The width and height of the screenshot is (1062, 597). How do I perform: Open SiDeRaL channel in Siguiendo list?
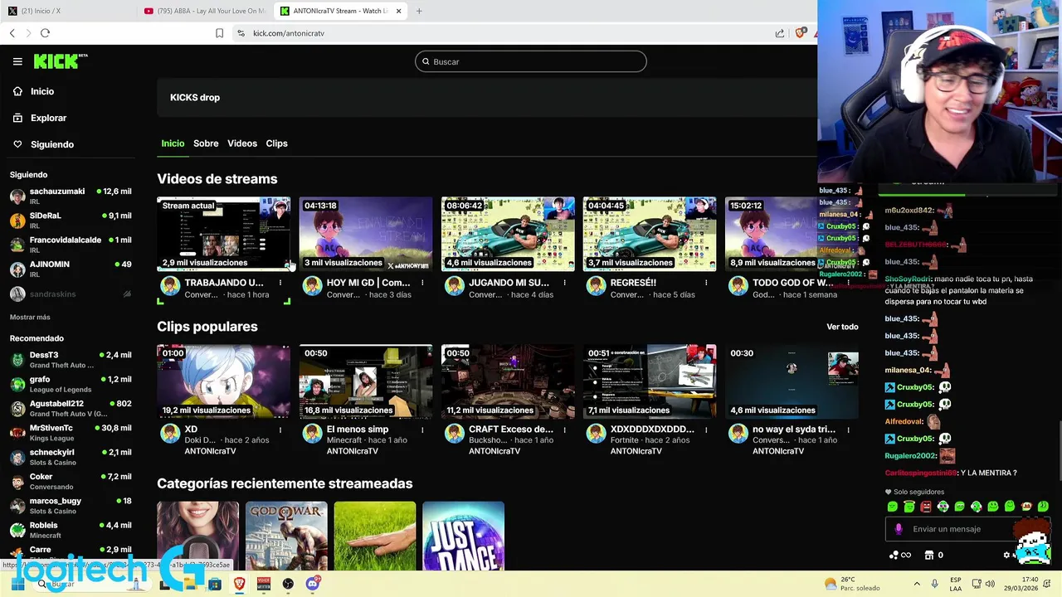pyautogui.click(x=71, y=221)
